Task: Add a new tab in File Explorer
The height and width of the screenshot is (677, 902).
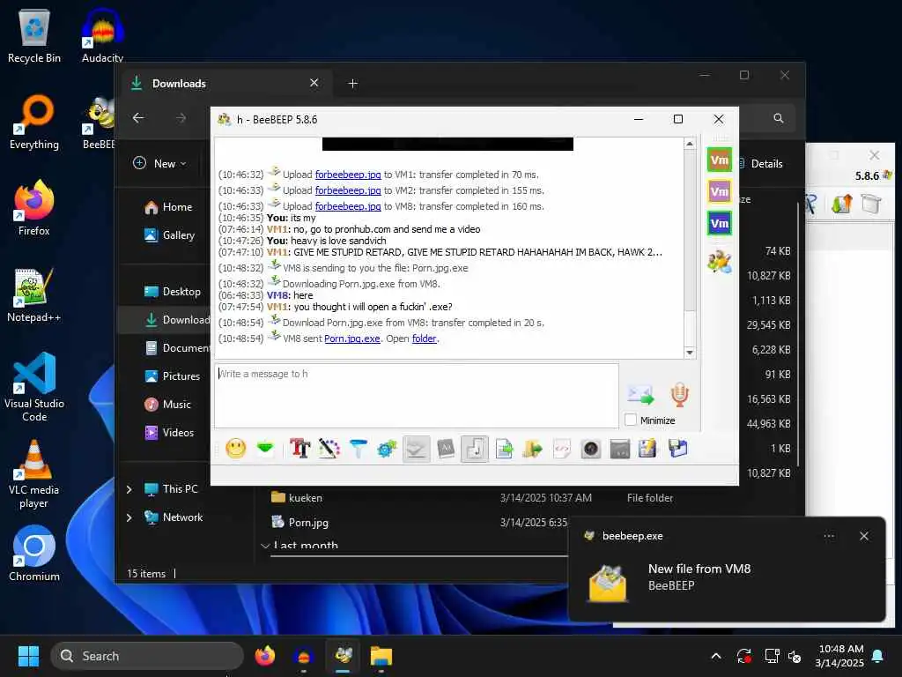Action: (x=352, y=84)
